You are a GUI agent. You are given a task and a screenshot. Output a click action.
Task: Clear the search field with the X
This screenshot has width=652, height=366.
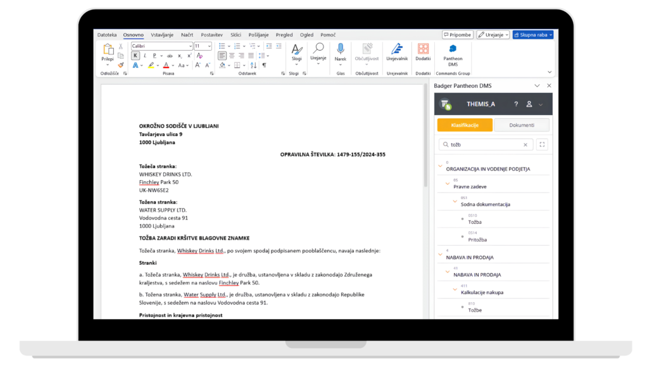tap(525, 145)
